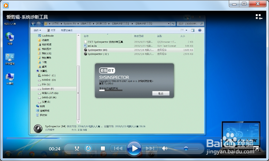The height and width of the screenshot is (161, 269).
Task: Click desktop Network icon
Action: (x=10, y=39)
